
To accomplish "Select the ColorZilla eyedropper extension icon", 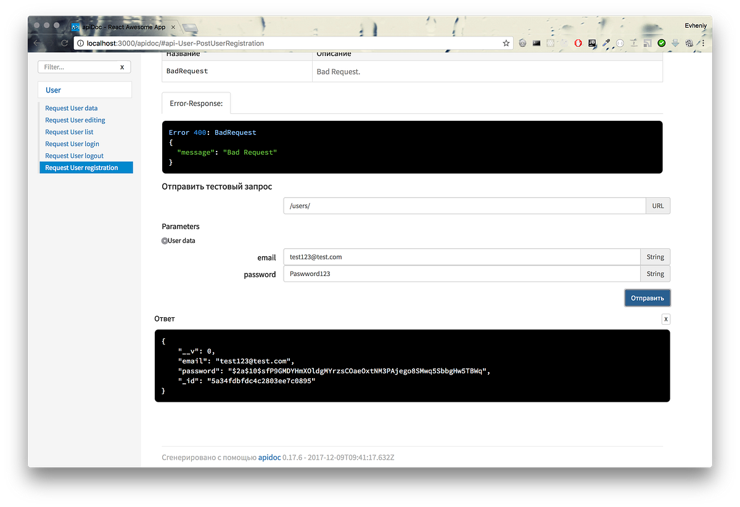I will [x=606, y=43].
